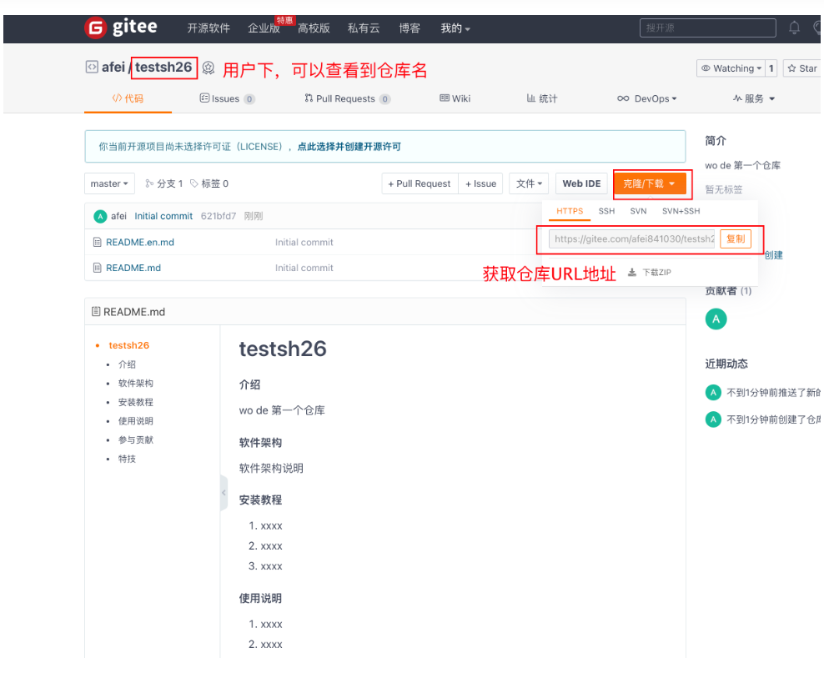Click afei's avatar in commit row
Image resolution: width=824 pixels, height=673 pixels.
[100, 216]
